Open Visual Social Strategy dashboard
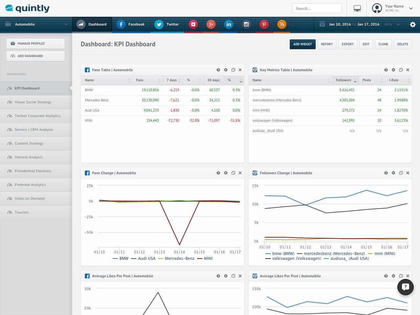 click(x=36, y=102)
